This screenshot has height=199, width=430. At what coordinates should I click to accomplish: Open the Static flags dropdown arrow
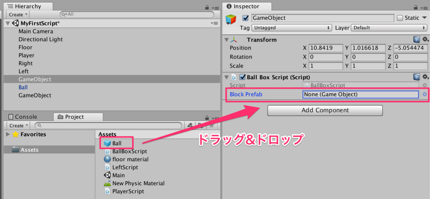click(x=425, y=18)
